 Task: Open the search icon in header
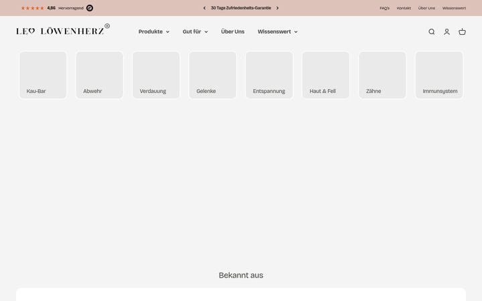(432, 31)
